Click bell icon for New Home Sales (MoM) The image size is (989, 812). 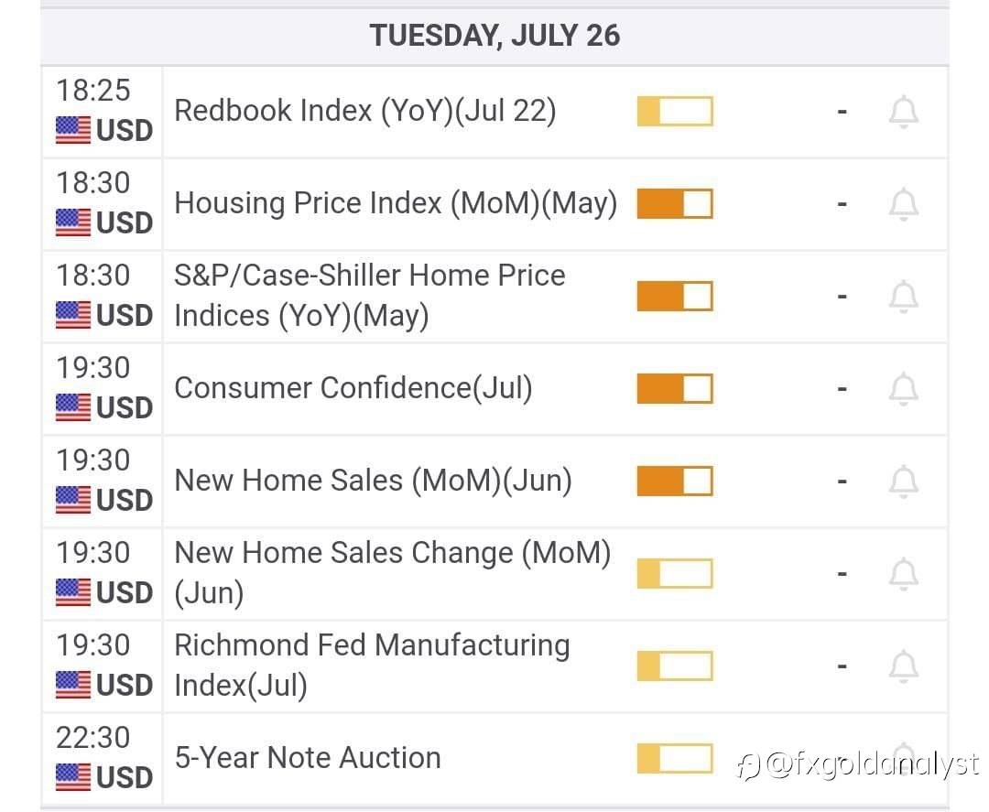click(x=903, y=482)
